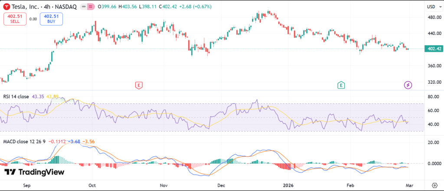444x191 pixels.
Task: Click the open value O399.66
Action: pyautogui.click(x=108, y=6)
